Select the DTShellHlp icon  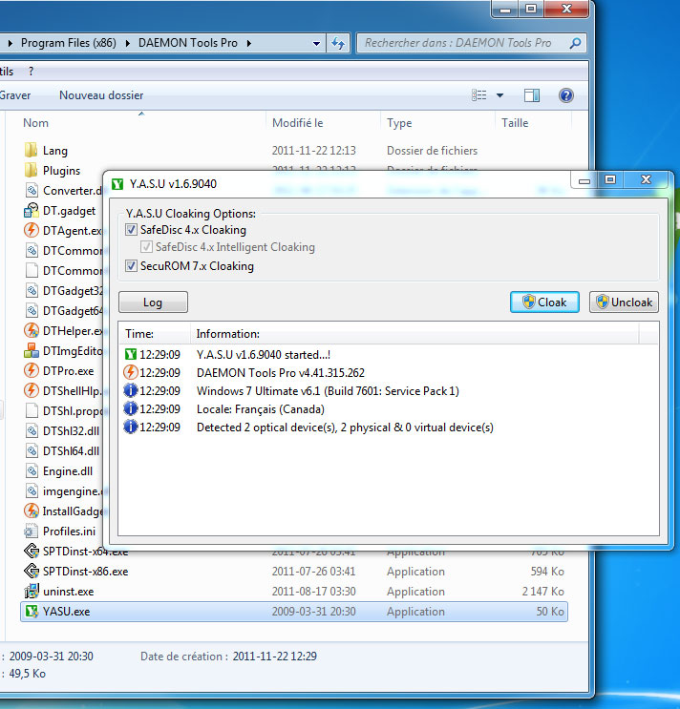(31, 390)
